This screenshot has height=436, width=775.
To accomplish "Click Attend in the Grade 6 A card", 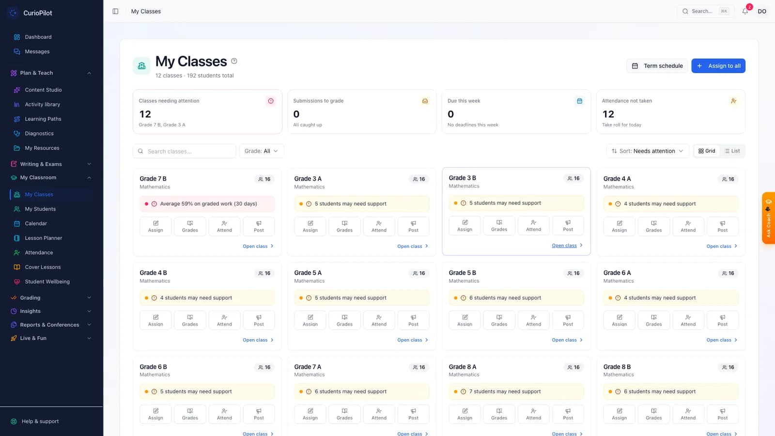I will point(688,320).
